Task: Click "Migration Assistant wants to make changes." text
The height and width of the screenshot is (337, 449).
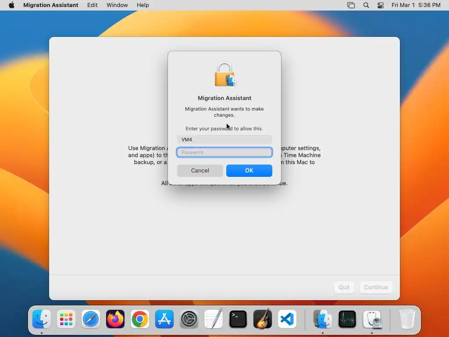Action: click(x=224, y=112)
